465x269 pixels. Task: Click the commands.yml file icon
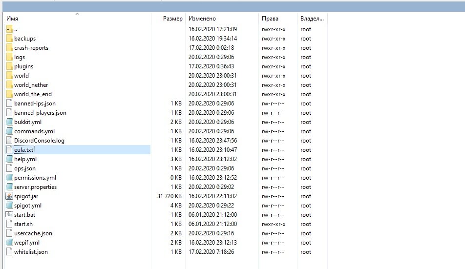pos(9,131)
